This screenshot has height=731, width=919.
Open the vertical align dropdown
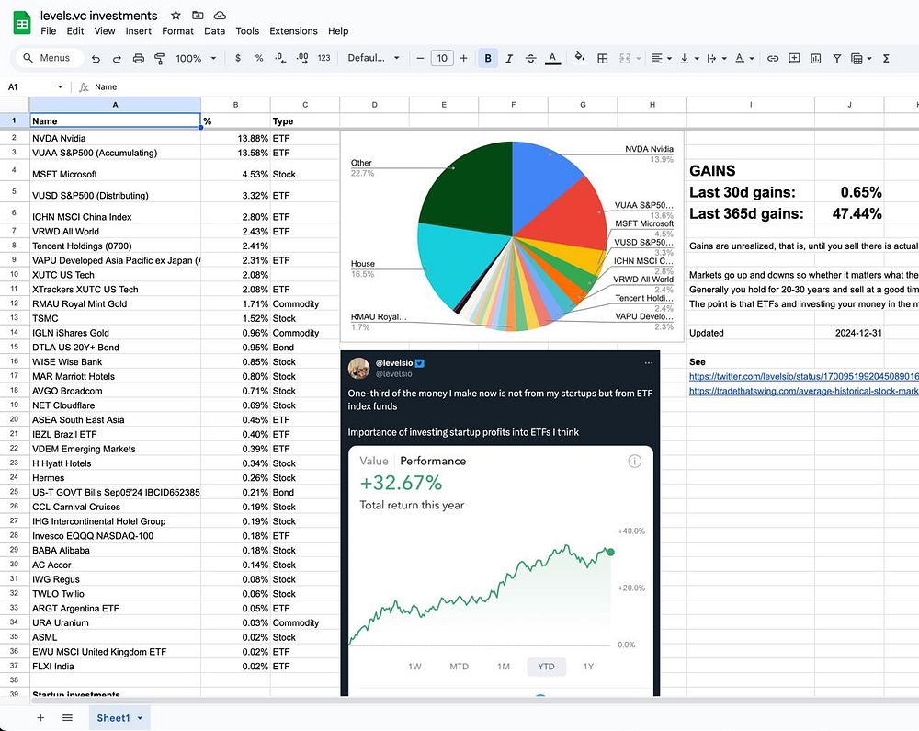(688, 58)
